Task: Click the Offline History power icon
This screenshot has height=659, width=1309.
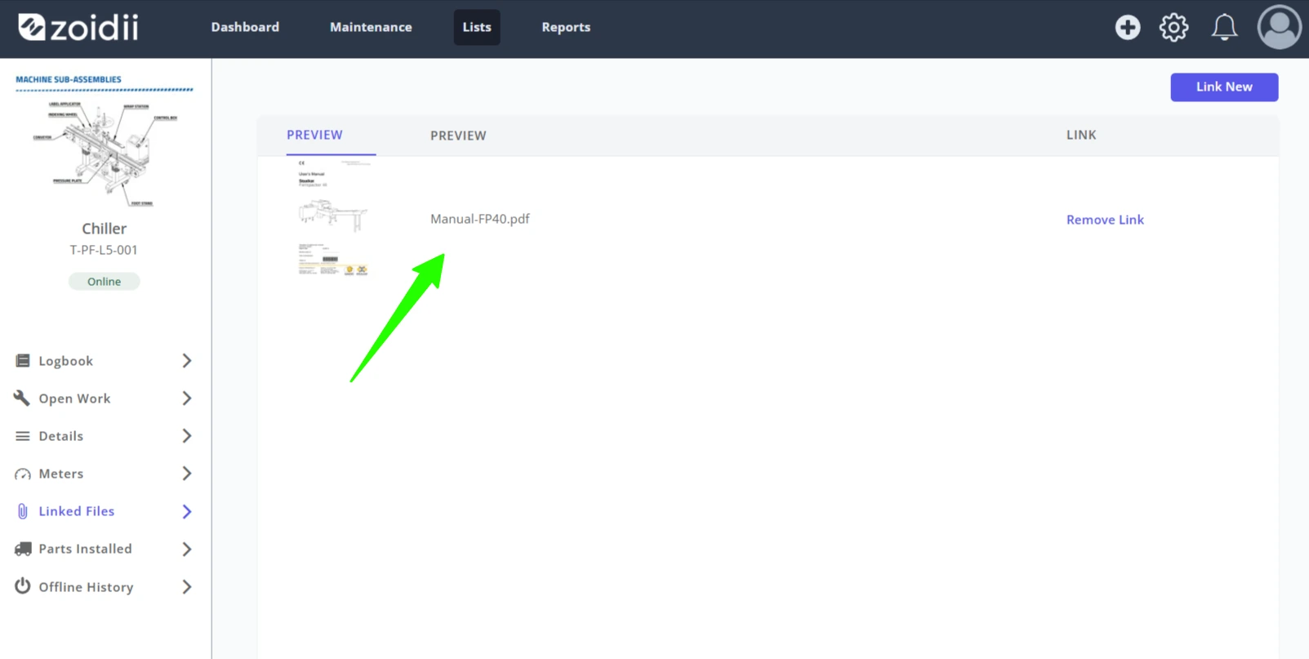Action: (x=23, y=586)
